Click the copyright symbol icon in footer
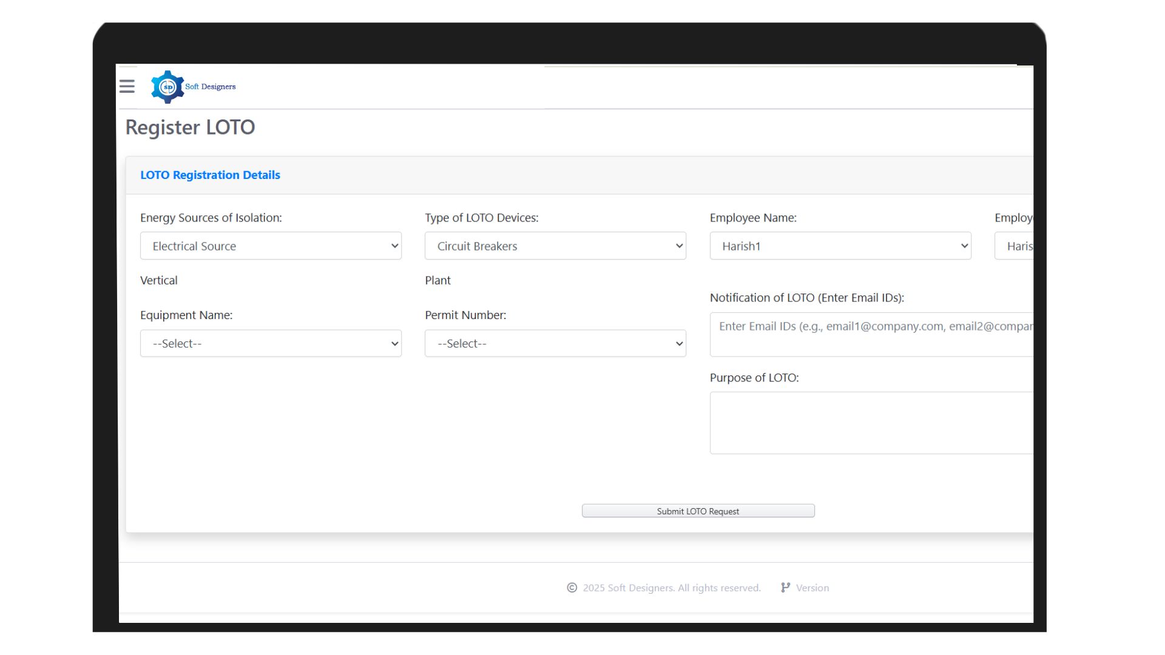This screenshot has height=655, width=1165. pyautogui.click(x=572, y=588)
